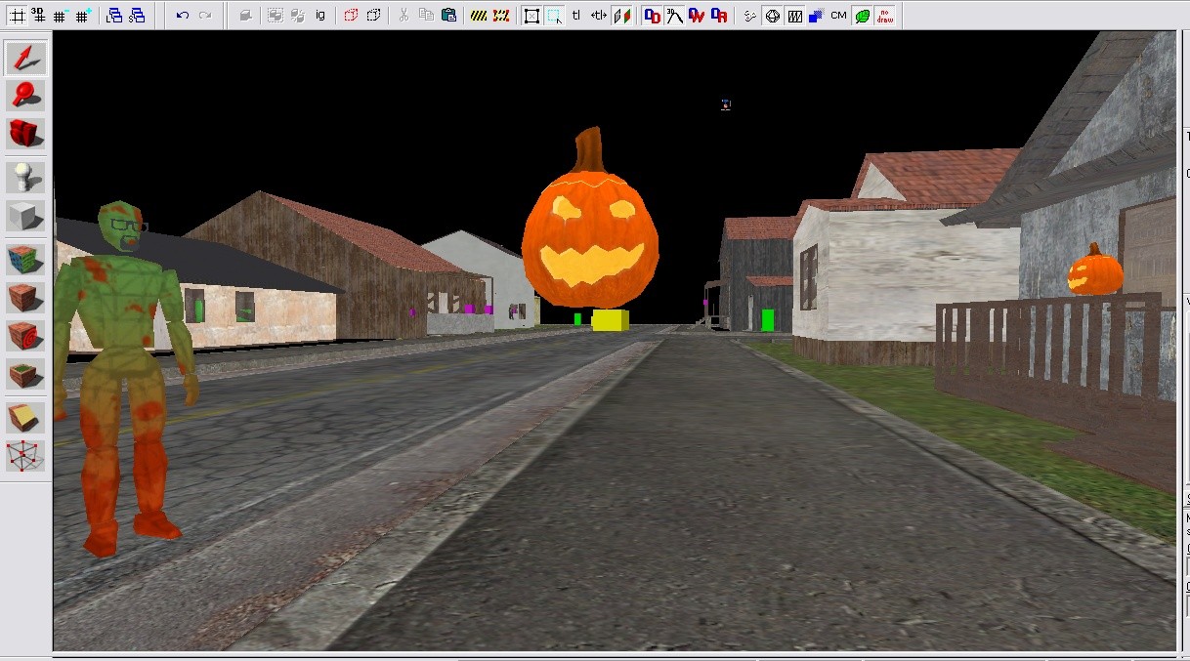
Task: Toggle the 3D grid display
Action: tap(39, 16)
